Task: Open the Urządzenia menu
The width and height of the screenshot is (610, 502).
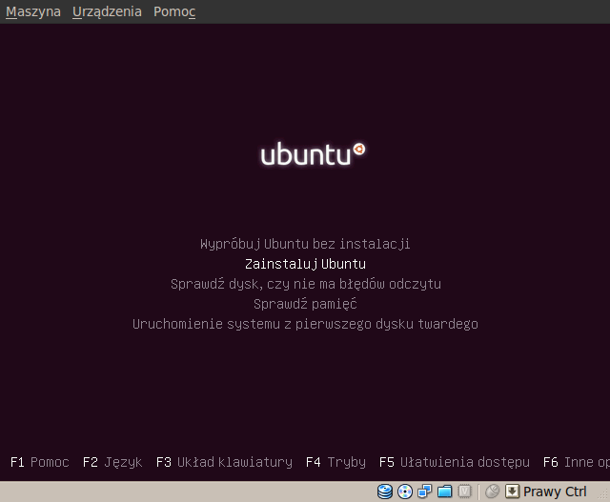Action: (x=107, y=11)
